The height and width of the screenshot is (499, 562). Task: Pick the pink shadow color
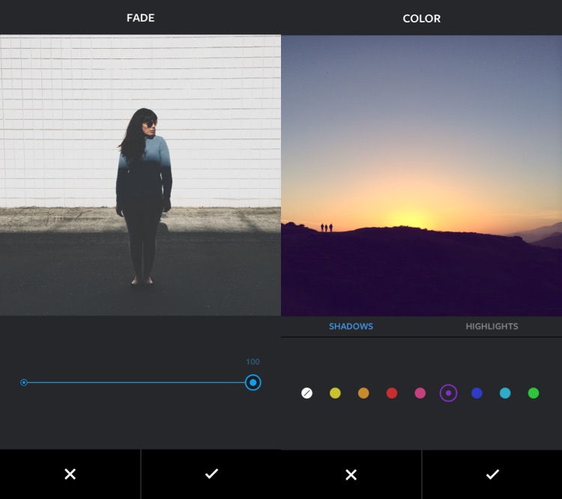click(420, 393)
